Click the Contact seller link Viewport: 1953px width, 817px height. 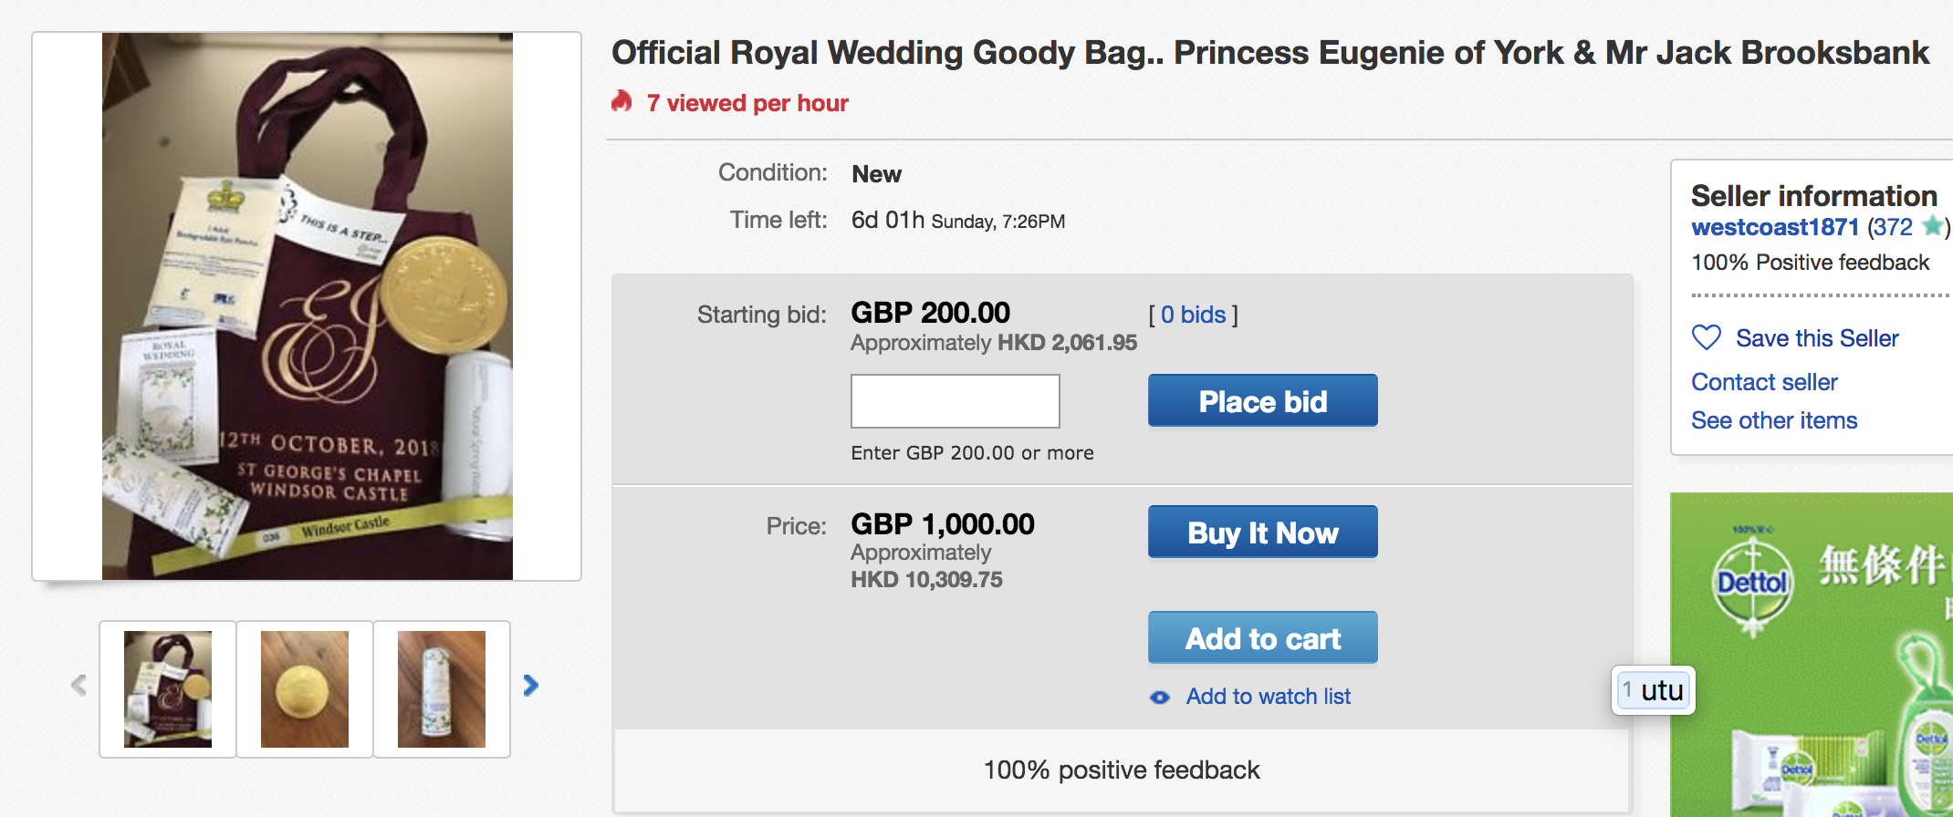1764,382
